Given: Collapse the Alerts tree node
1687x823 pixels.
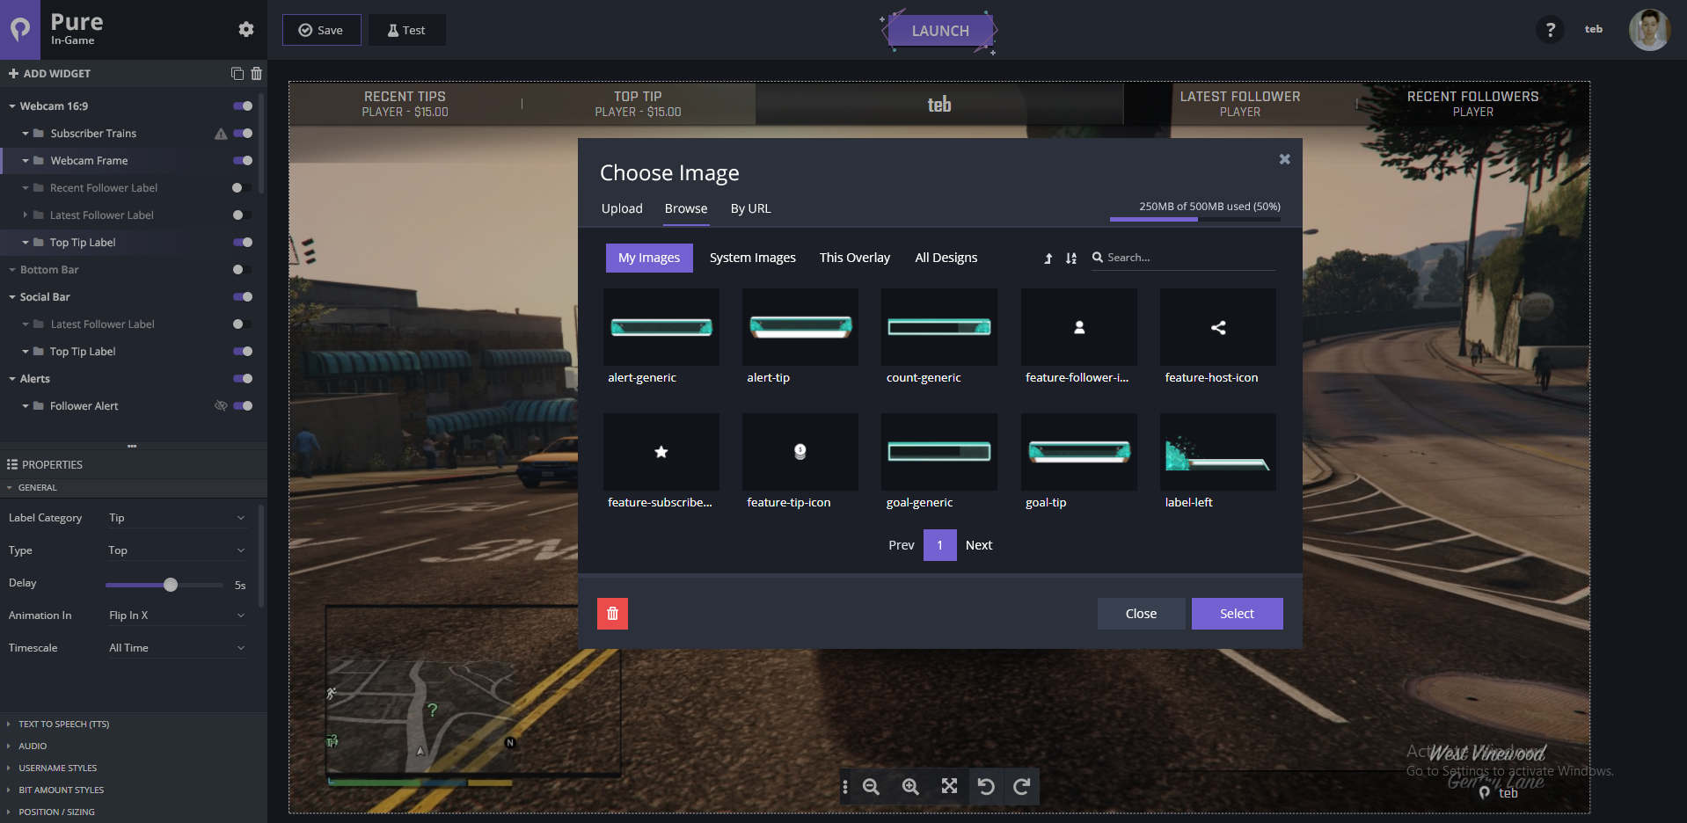Looking at the screenshot, I should pos(12,379).
